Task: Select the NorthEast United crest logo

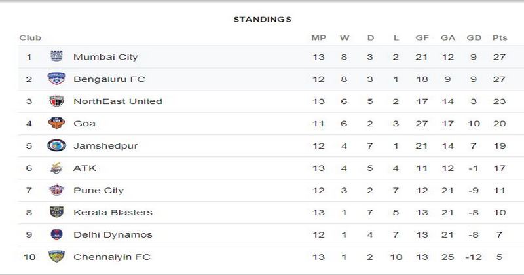Action: pos(56,101)
